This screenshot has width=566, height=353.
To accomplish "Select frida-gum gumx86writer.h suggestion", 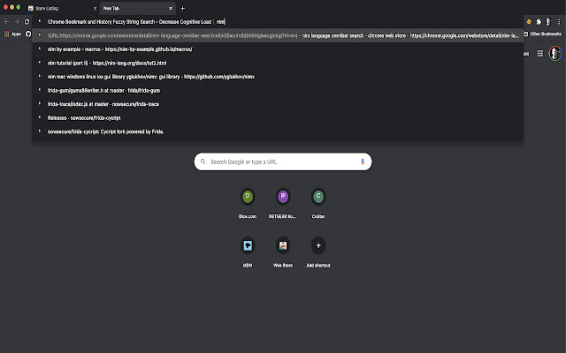I will coord(278,90).
